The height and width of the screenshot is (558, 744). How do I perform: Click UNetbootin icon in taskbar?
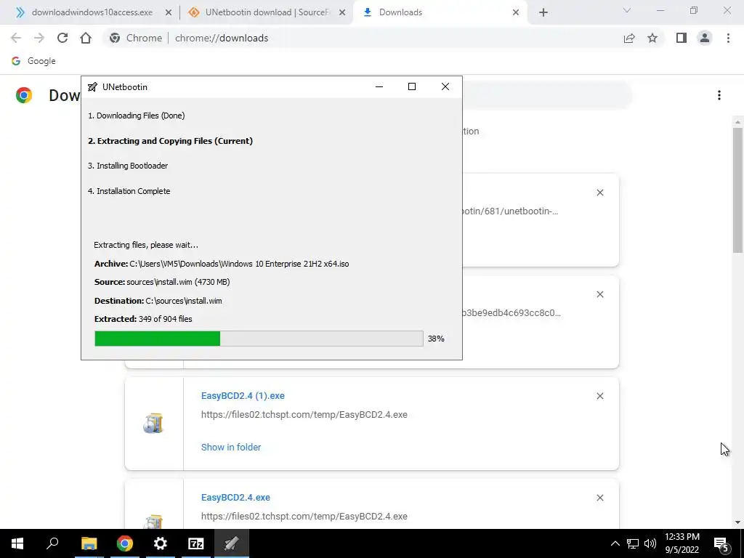coord(232,543)
